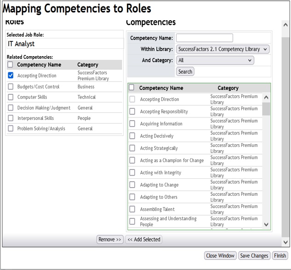
Task: Click Acting Decisively competency name
Action: 157,136
